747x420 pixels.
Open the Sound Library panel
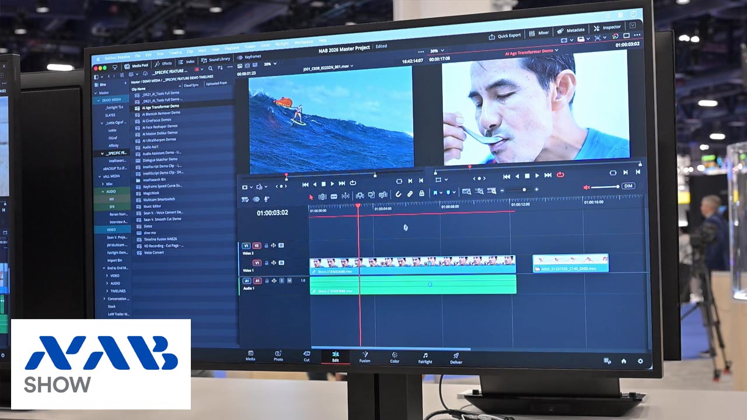(215, 60)
